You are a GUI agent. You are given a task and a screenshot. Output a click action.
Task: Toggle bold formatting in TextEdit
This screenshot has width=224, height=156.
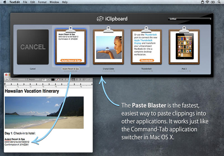point(62,79)
